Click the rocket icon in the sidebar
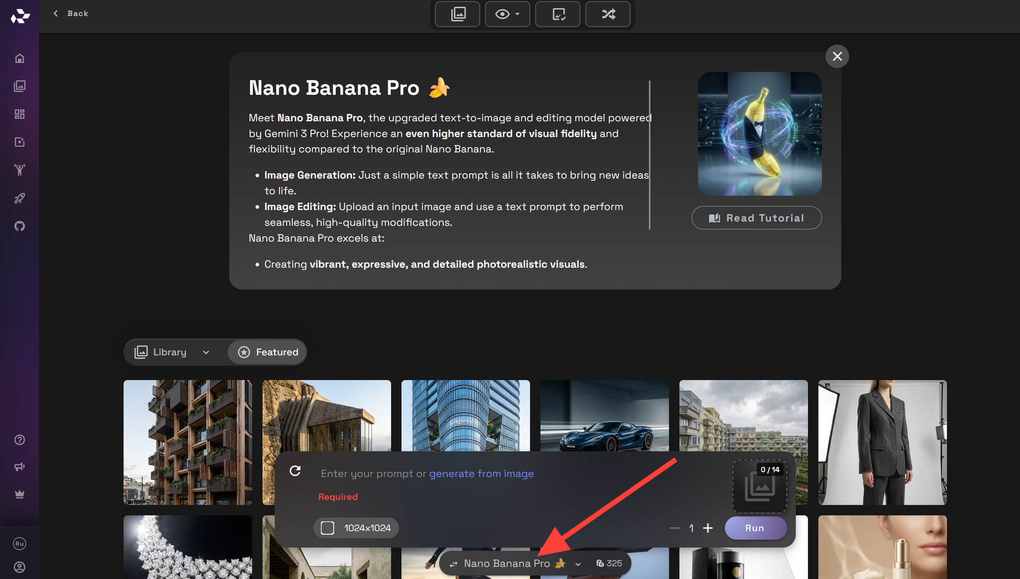Screen dimensions: 1020x579 tap(19, 198)
